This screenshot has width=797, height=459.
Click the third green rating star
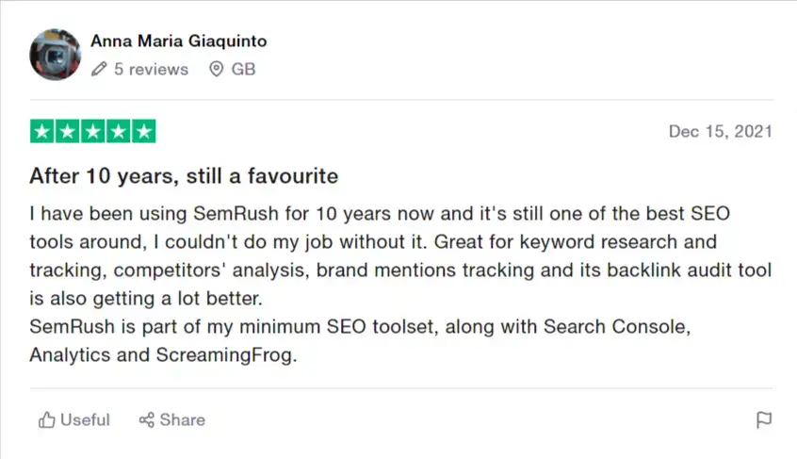93,131
